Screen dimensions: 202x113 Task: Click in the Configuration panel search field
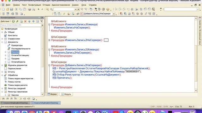click(21, 25)
